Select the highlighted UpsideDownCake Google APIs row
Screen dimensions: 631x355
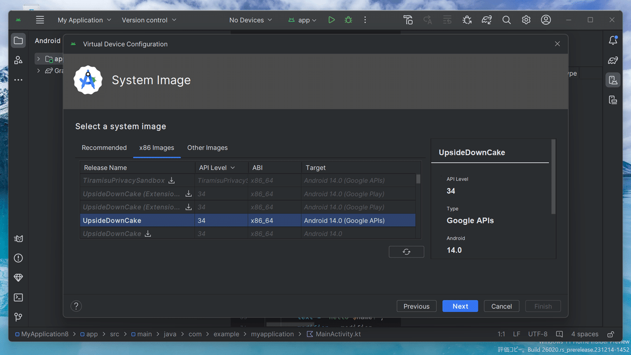click(x=248, y=220)
